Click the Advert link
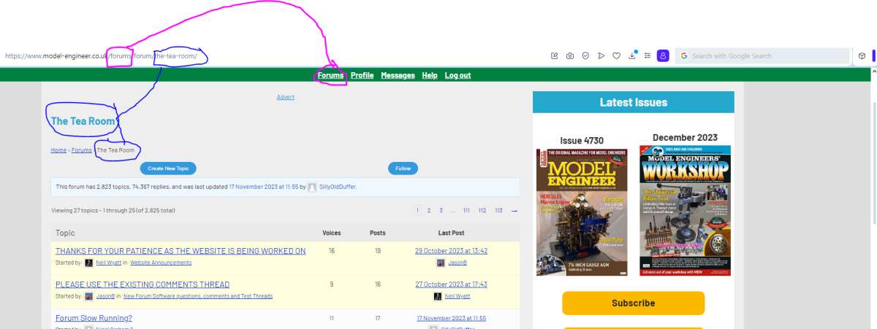Screen dimensions: 877x329 point(286,97)
